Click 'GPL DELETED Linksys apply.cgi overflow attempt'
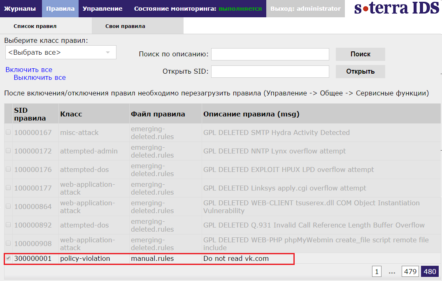The image size is (442, 281). pyautogui.click(x=285, y=188)
